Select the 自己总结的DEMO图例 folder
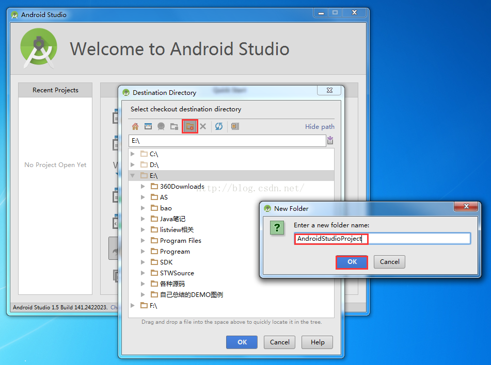 (187, 294)
